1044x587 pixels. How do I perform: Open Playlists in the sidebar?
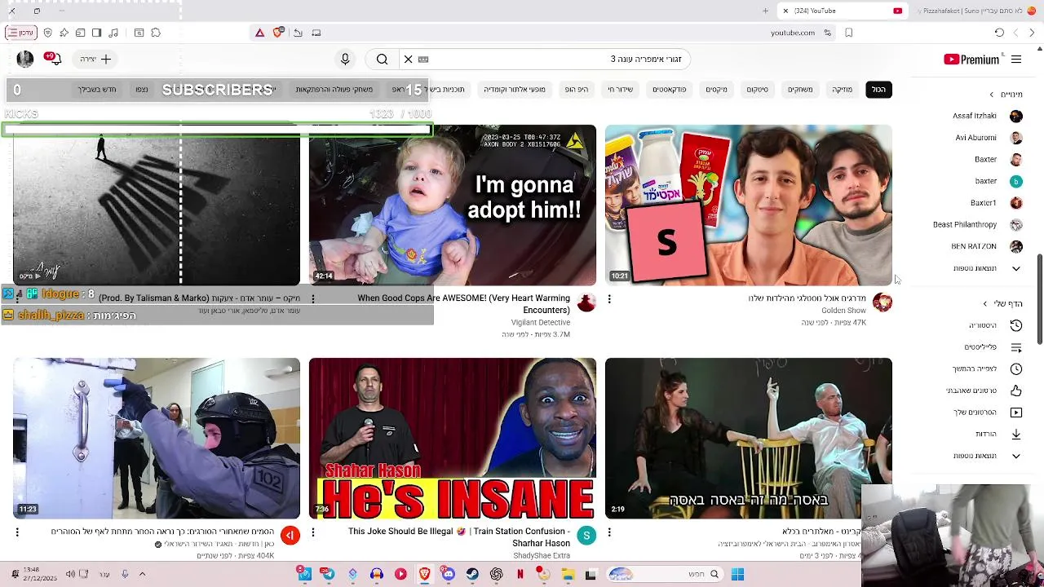(992, 347)
